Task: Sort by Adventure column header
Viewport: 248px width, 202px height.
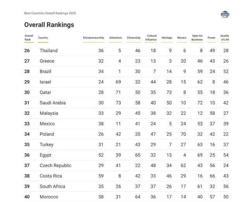Action: (115, 38)
